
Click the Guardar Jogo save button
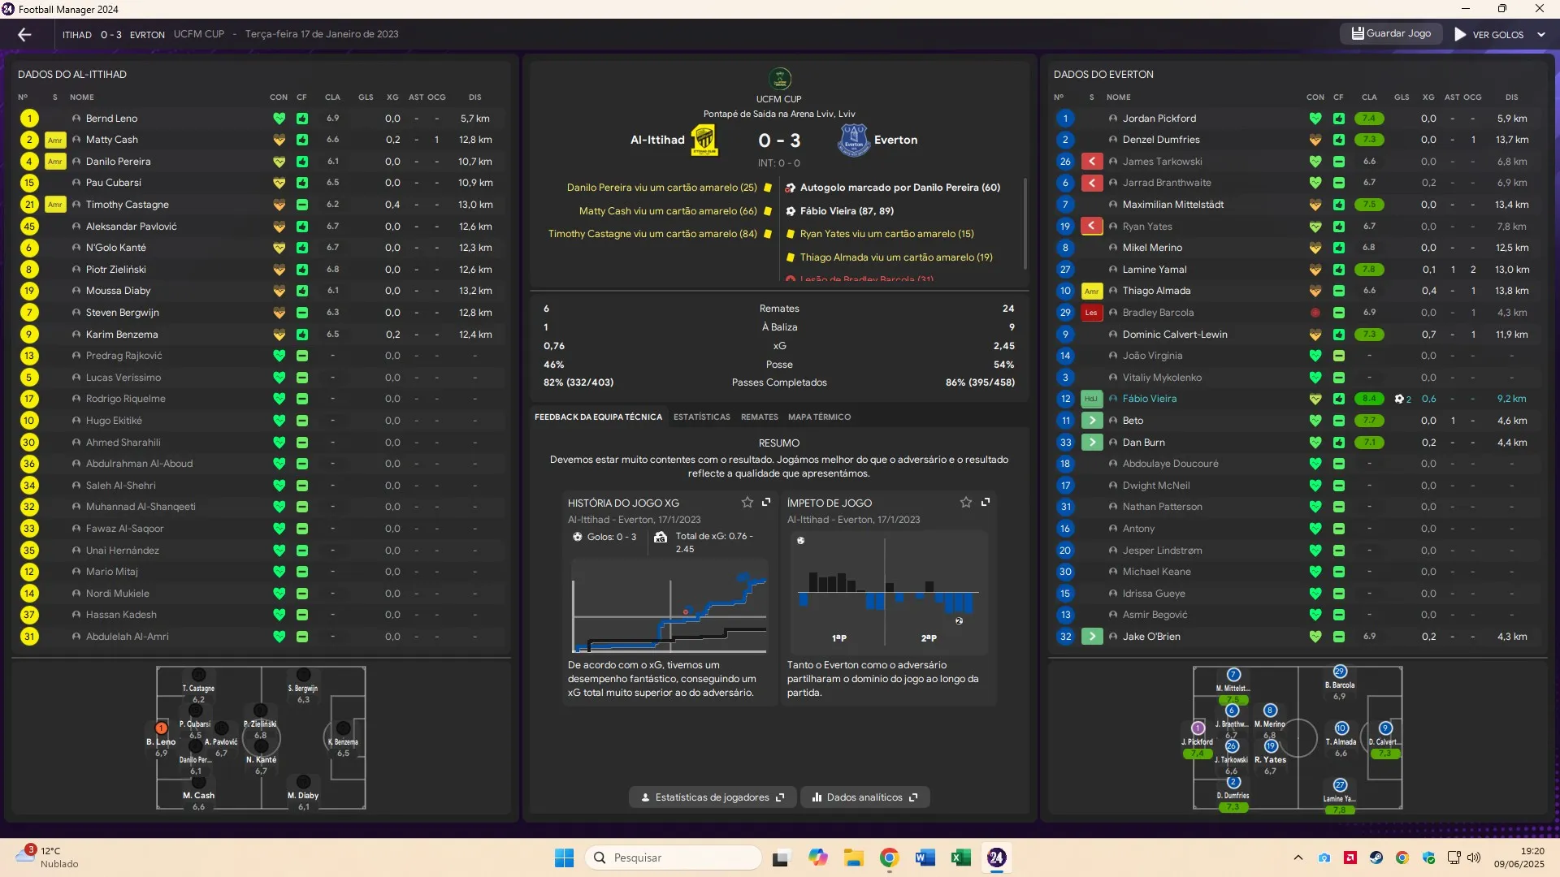click(x=1391, y=33)
